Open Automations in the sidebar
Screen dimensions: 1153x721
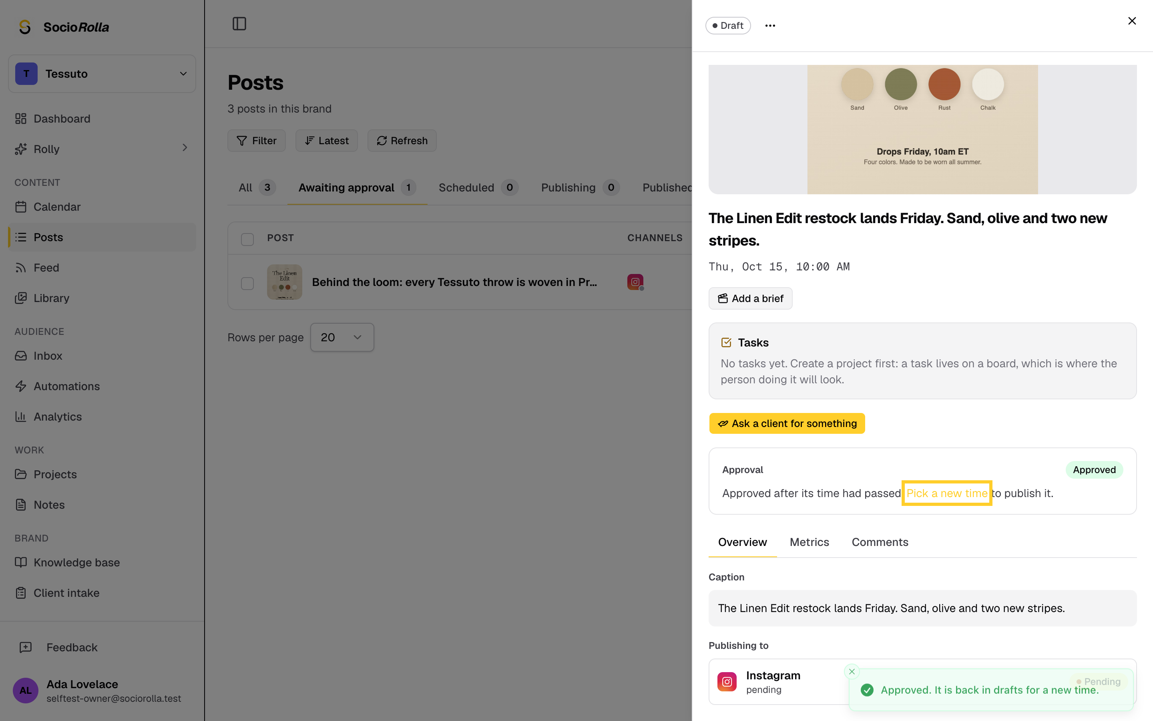pyautogui.click(x=102, y=386)
